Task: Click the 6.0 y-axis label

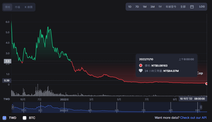Action: click(8, 22)
